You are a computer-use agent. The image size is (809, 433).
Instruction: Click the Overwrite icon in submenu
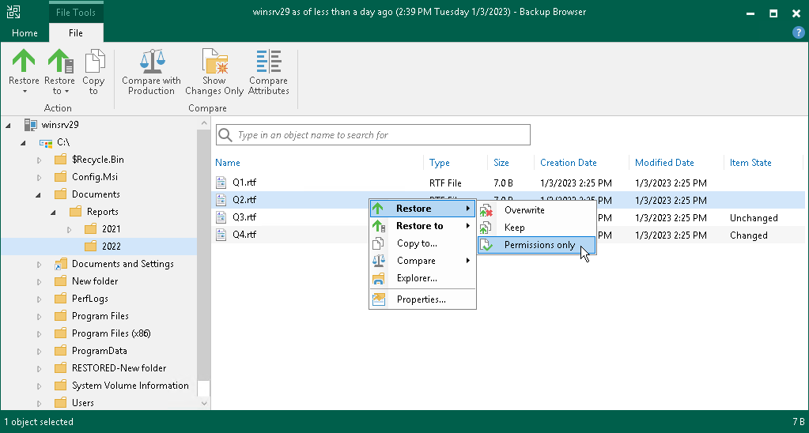486,210
